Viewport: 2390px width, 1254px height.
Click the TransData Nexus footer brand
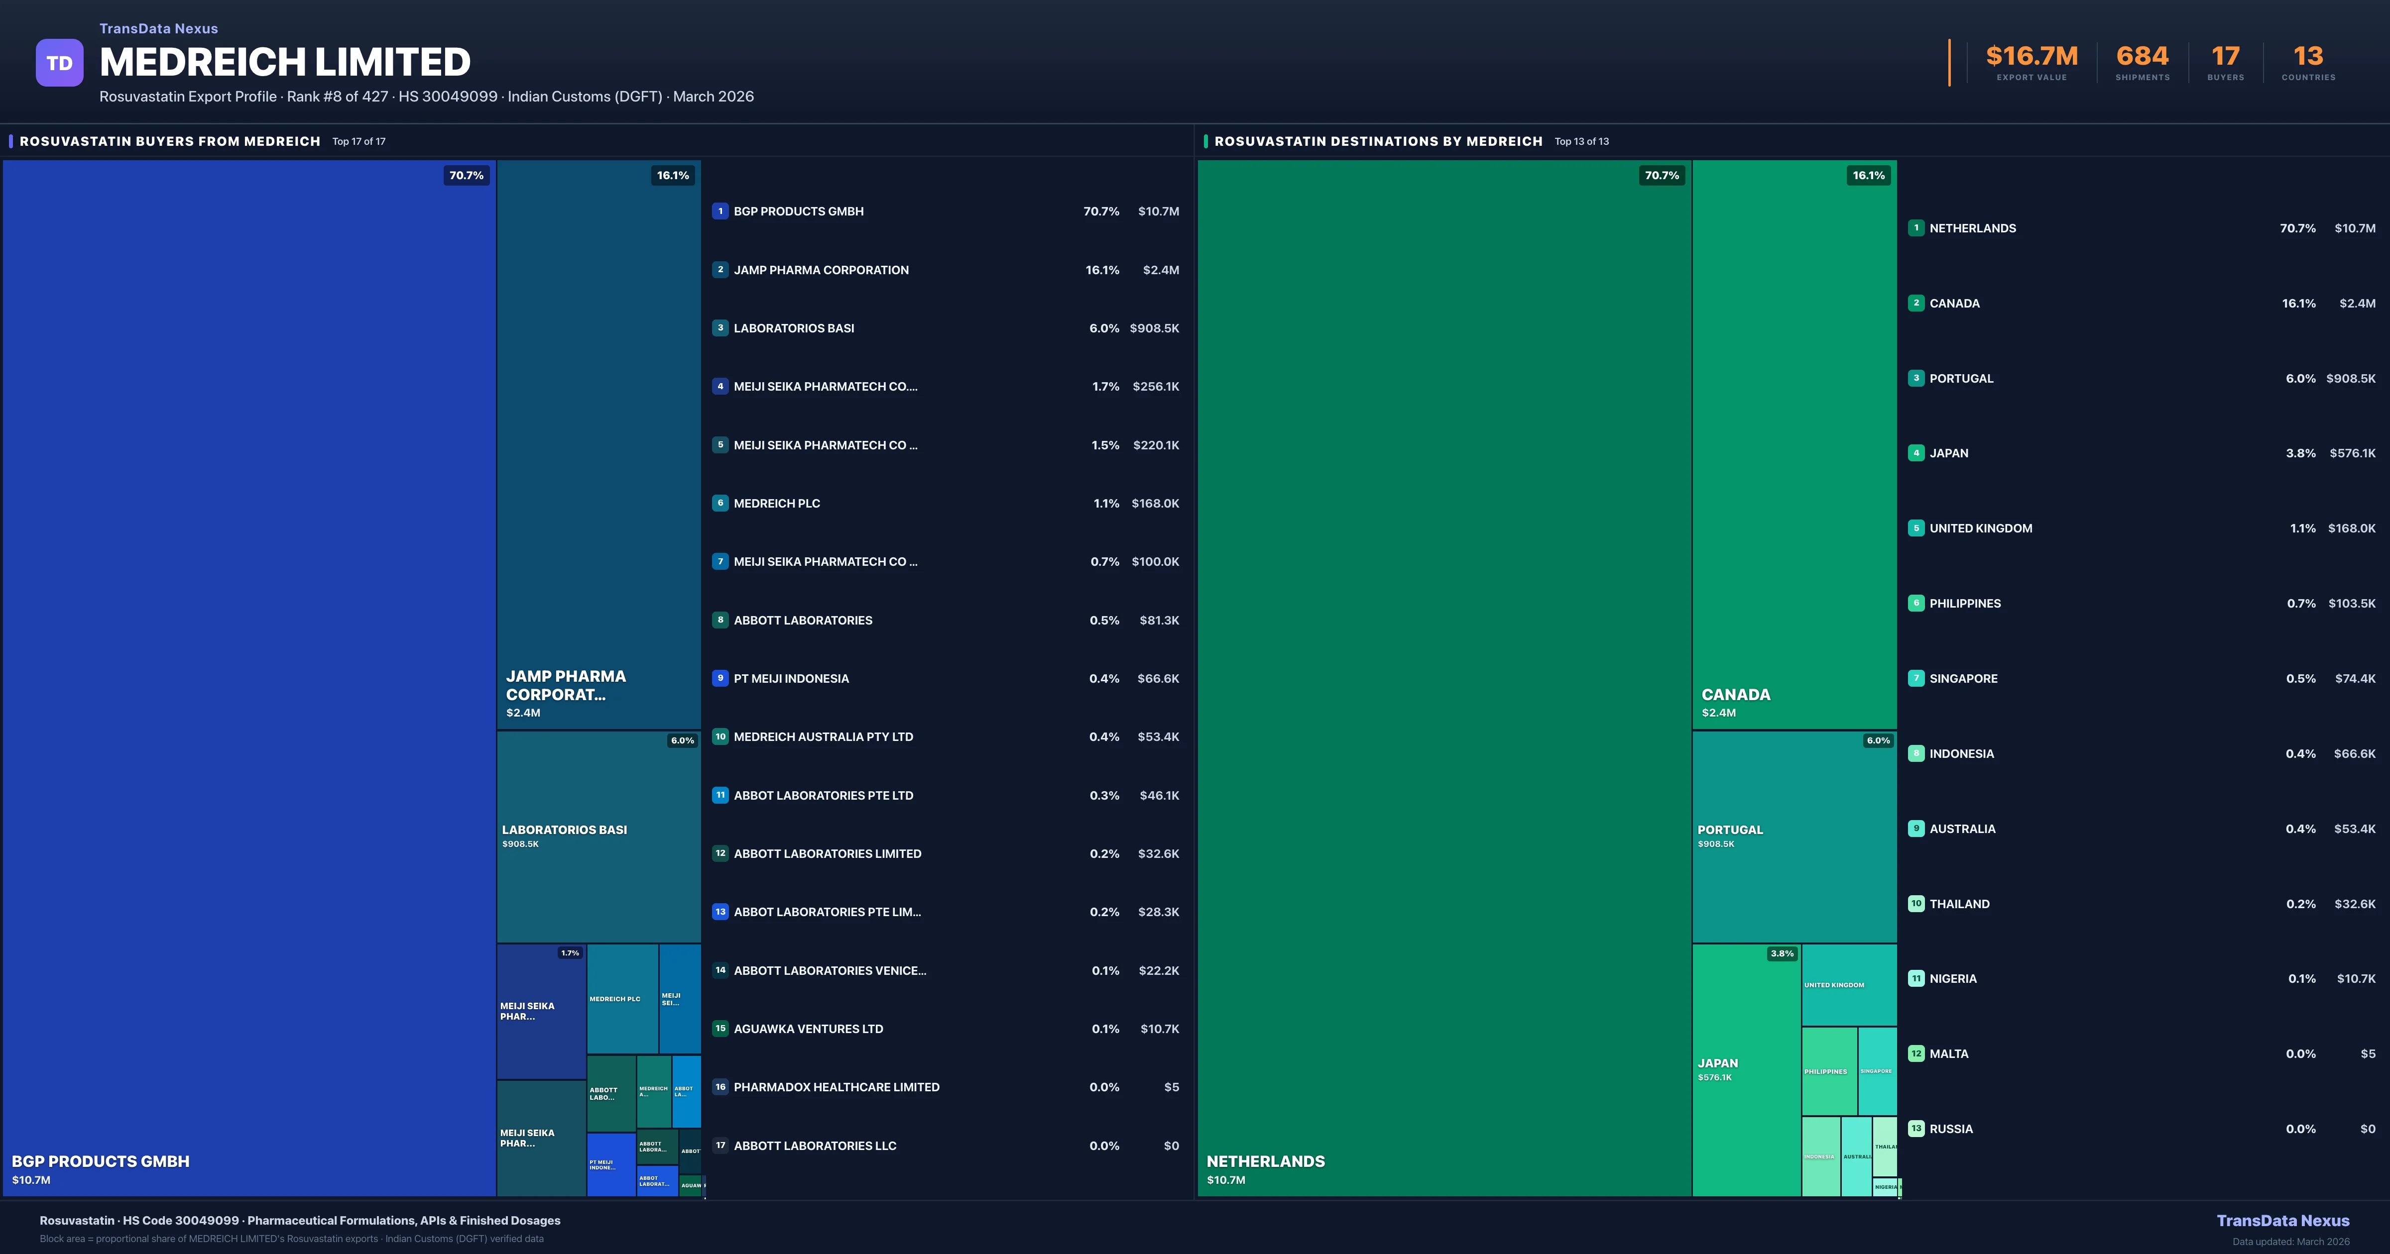tap(2282, 1221)
